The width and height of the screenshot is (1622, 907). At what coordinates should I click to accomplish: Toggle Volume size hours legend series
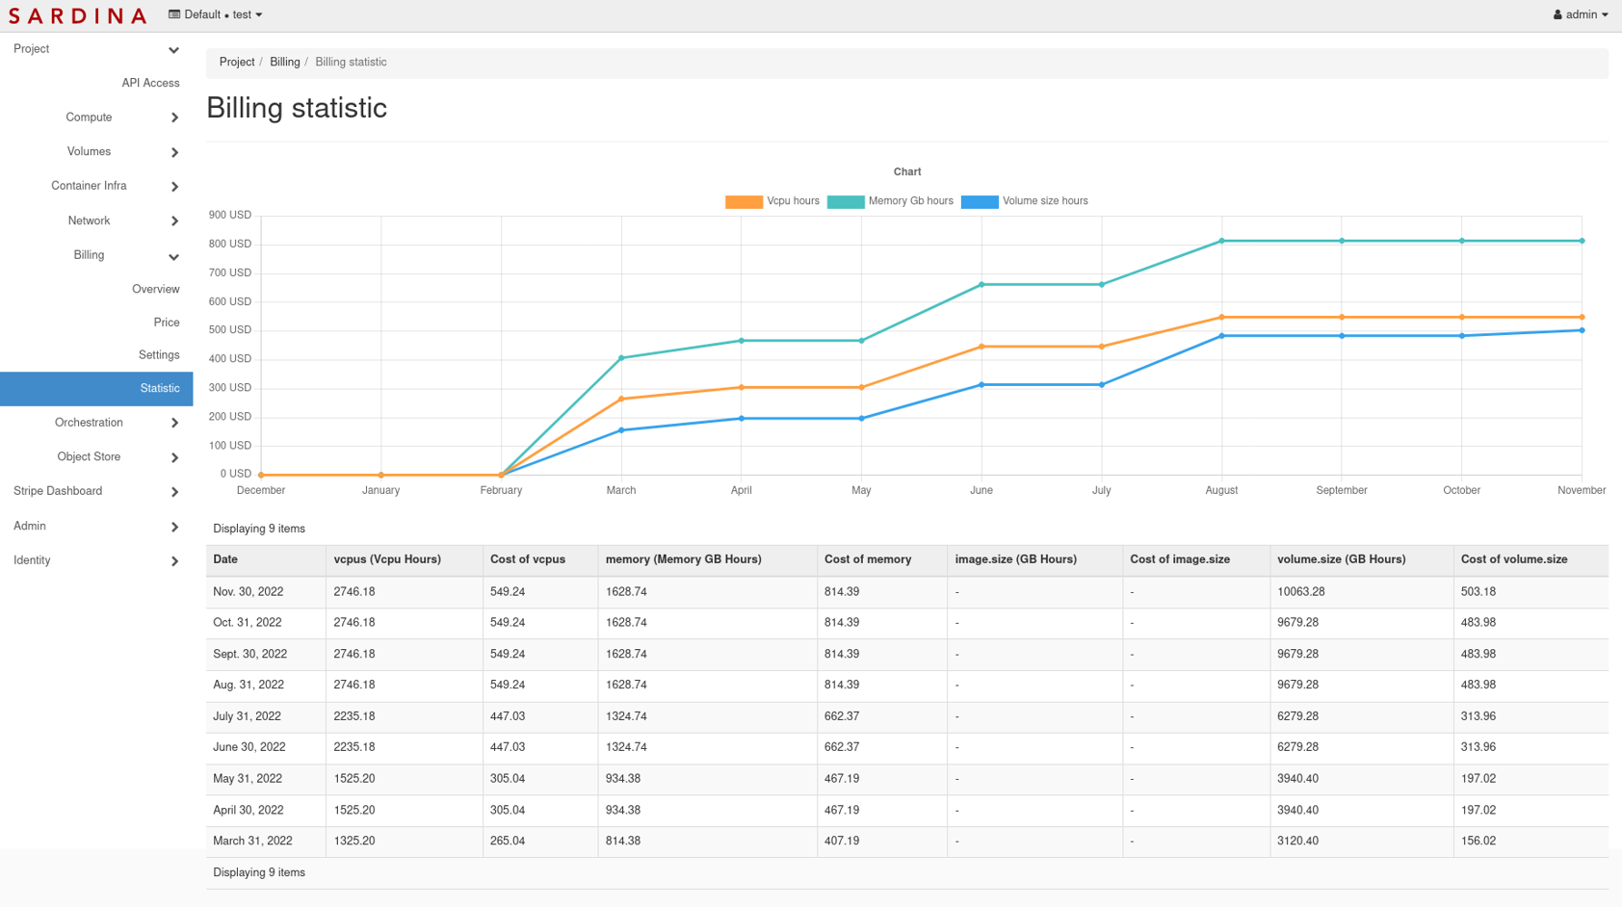[x=1025, y=201]
